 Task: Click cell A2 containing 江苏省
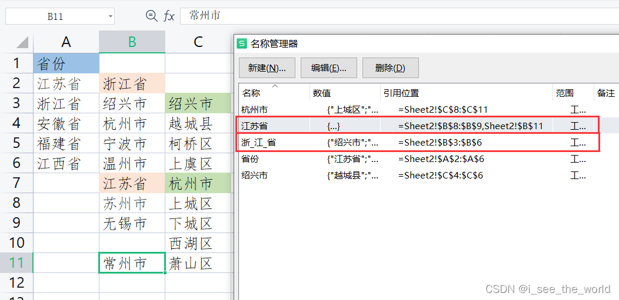pyautogui.click(x=66, y=83)
